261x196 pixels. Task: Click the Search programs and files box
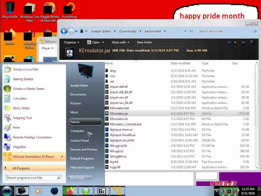point(34,178)
